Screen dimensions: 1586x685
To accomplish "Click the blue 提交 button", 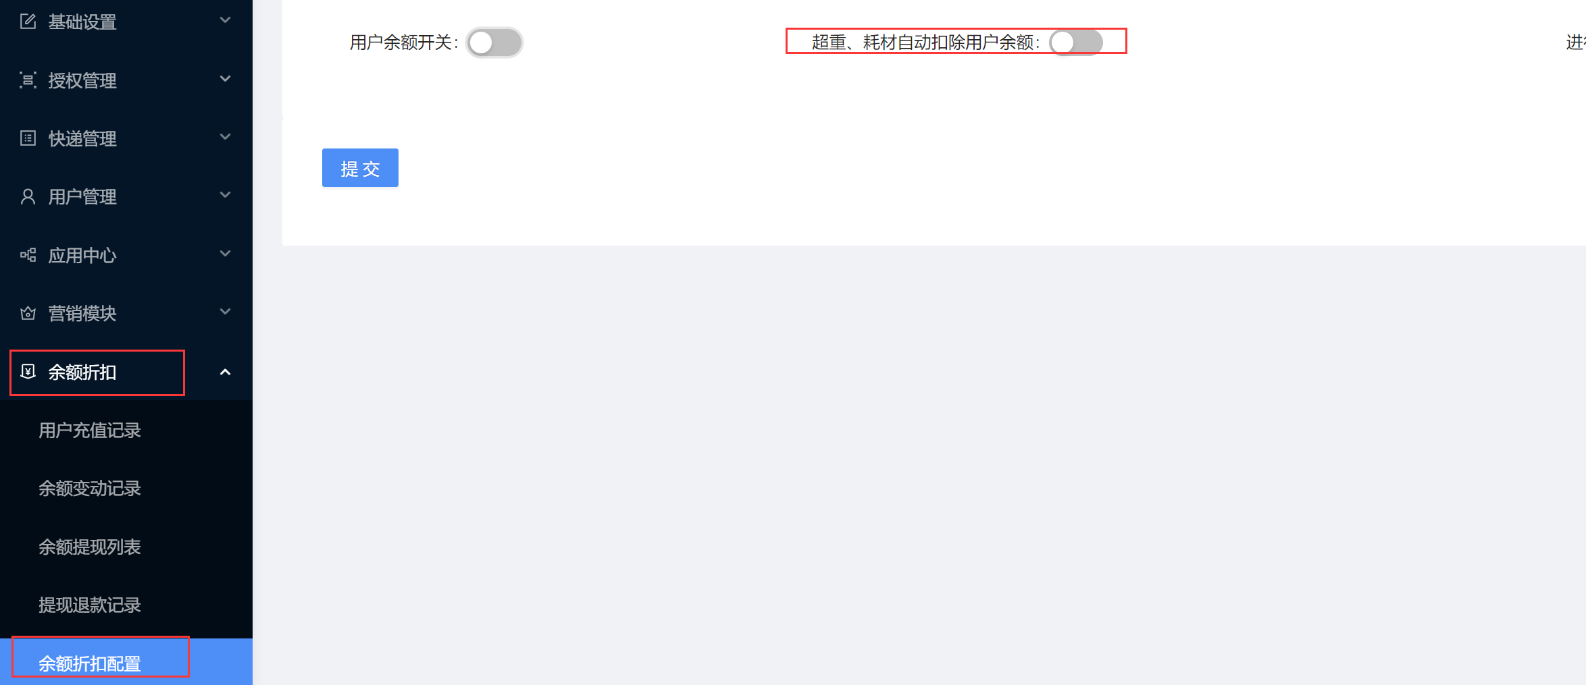I will click(x=360, y=168).
